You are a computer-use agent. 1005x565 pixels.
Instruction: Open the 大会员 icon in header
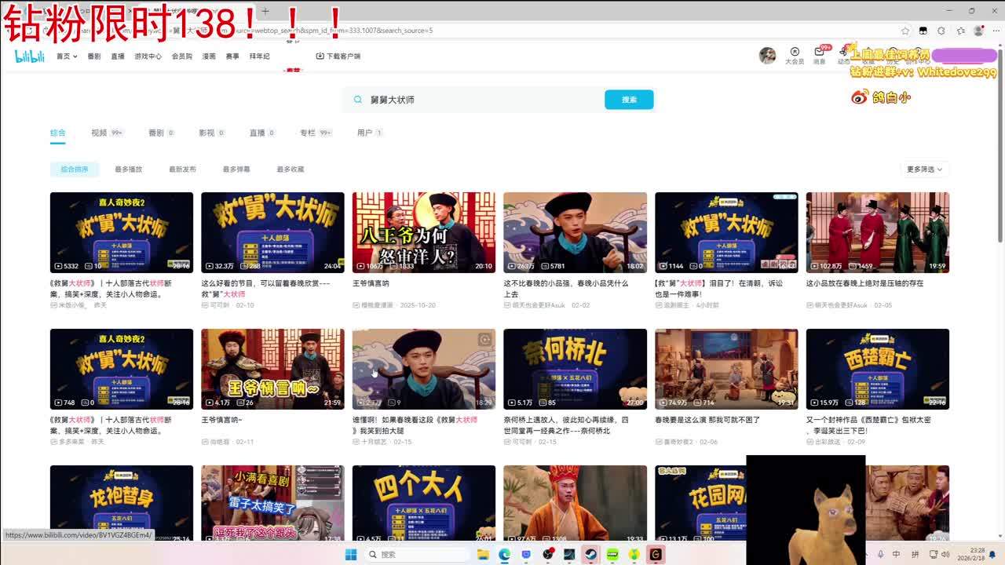[x=794, y=55]
